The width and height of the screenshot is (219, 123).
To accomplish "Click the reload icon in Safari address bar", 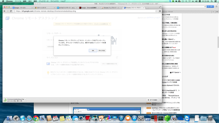I will point(205,7).
